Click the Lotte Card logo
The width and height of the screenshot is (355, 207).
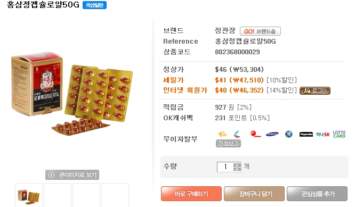(x=339, y=134)
